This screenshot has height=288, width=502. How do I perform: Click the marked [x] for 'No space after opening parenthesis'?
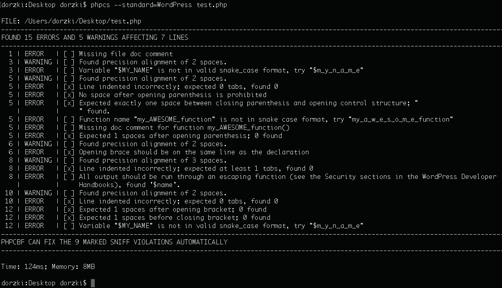coord(69,95)
